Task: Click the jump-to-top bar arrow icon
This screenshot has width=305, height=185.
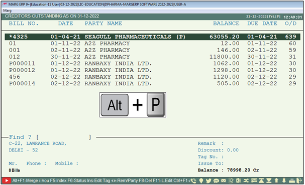Action: (261, 180)
